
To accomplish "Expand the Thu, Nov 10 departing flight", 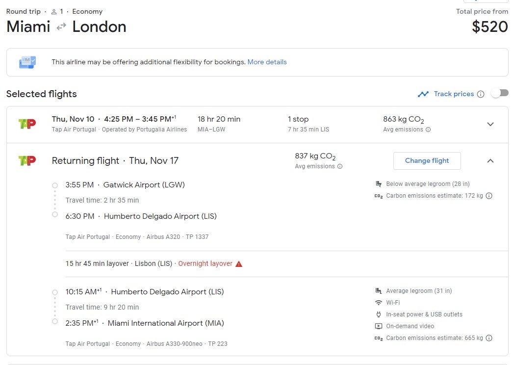I will pyautogui.click(x=490, y=124).
